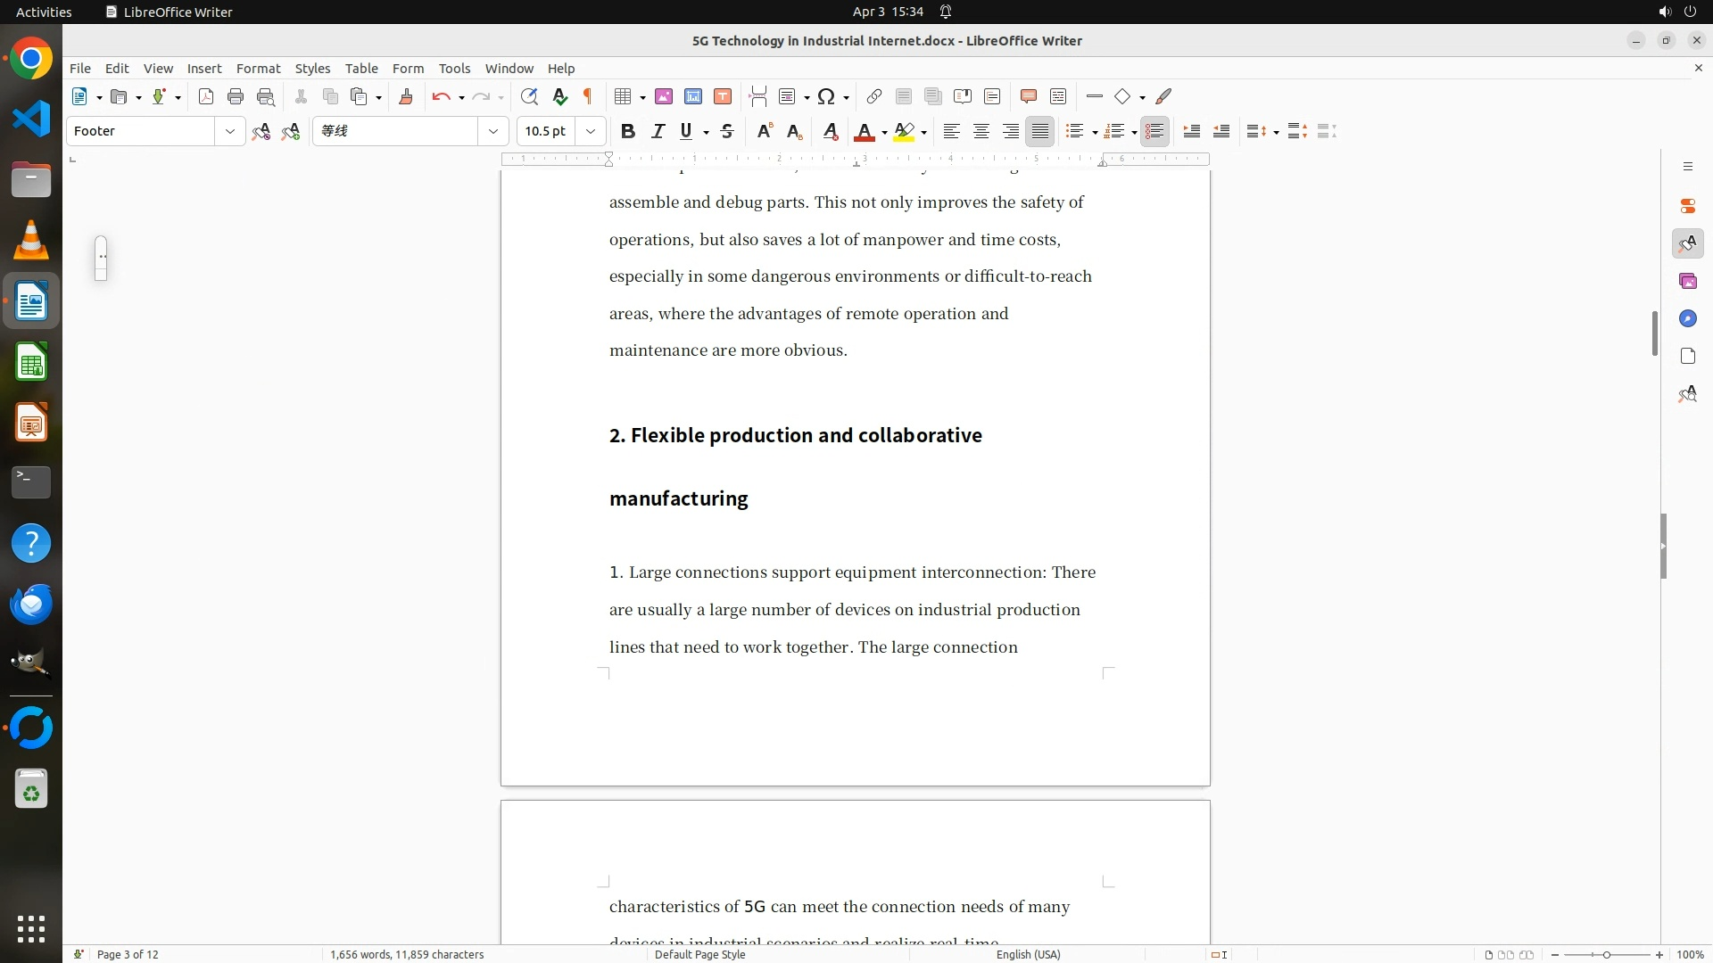Click word count in status bar
Image resolution: width=1713 pixels, height=963 pixels.
407,954
